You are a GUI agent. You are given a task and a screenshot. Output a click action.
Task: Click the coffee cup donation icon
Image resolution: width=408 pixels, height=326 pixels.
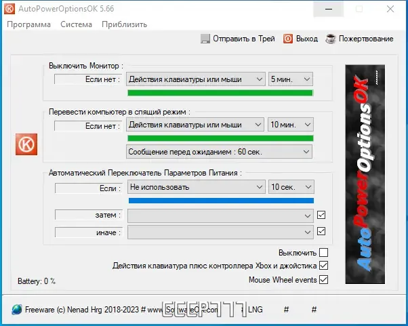pos(331,39)
